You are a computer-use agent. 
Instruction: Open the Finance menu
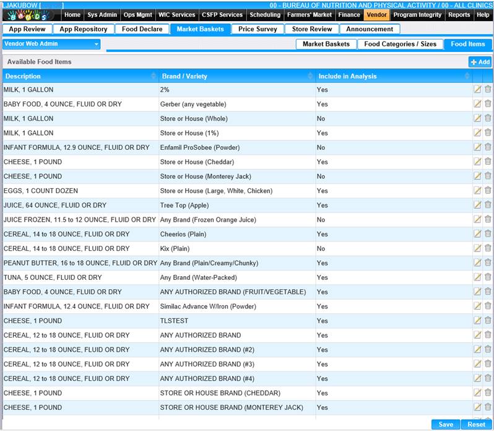(x=349, y=15)
